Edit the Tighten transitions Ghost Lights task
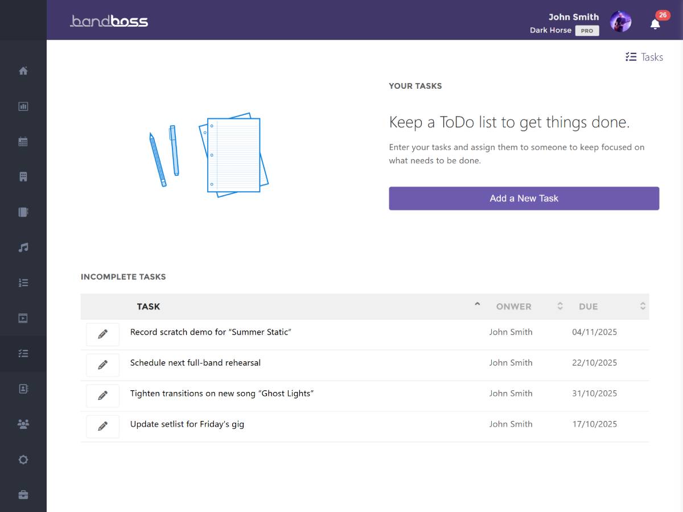 (103, 396)
